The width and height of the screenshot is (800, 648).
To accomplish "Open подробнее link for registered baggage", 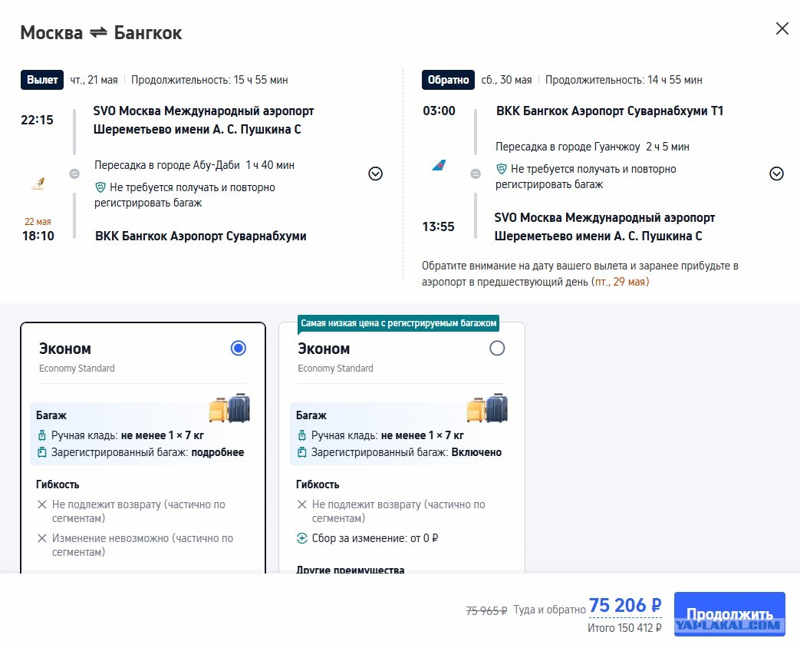I will [218, 452].
